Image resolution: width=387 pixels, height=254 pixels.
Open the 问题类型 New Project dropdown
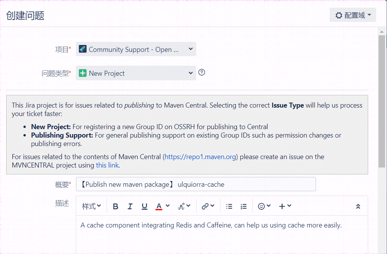coord(136,73)
